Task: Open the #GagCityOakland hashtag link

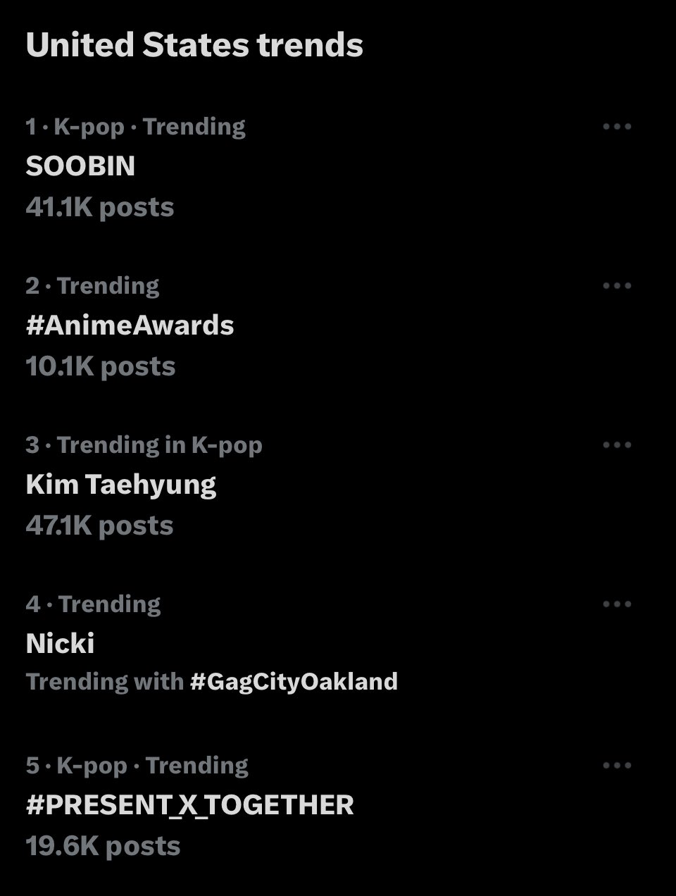Action: click(x=294, y=682)
